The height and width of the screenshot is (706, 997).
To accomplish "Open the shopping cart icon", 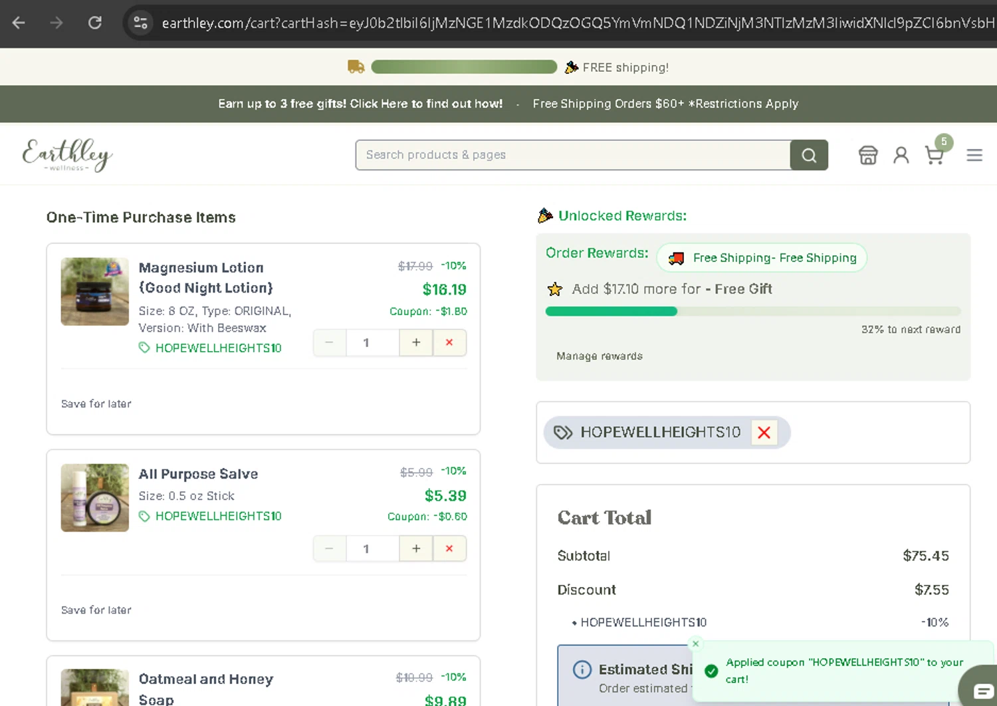I will (x=935, y=155).
